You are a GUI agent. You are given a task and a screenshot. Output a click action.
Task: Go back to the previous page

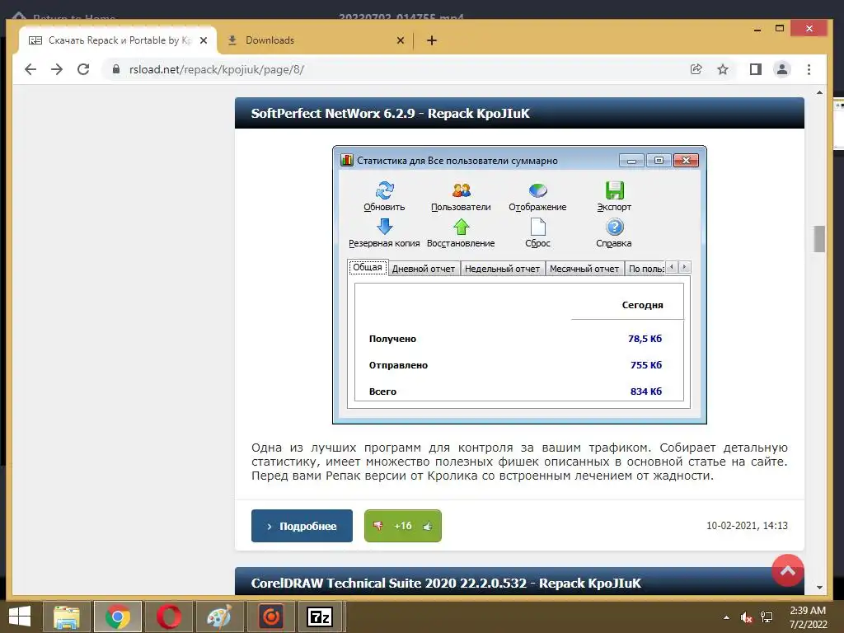coord(30,69)
